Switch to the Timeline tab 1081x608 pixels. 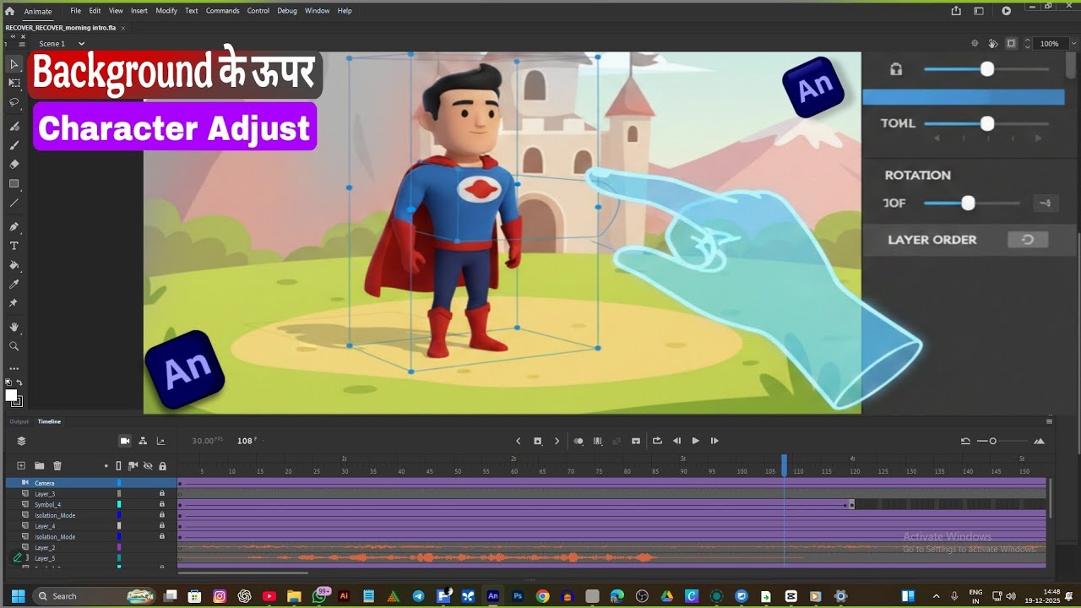pyautogui.click(x=49, y=421)
